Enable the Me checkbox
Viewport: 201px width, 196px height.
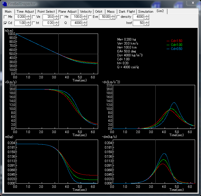(x=6, y=17)
